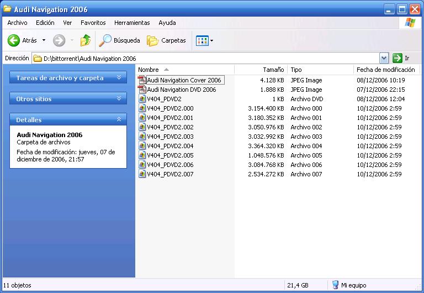Select the Audi Navigation Cover 2006 file icon
This screenshot has width=424, height=293.
(x=142, y=80)
